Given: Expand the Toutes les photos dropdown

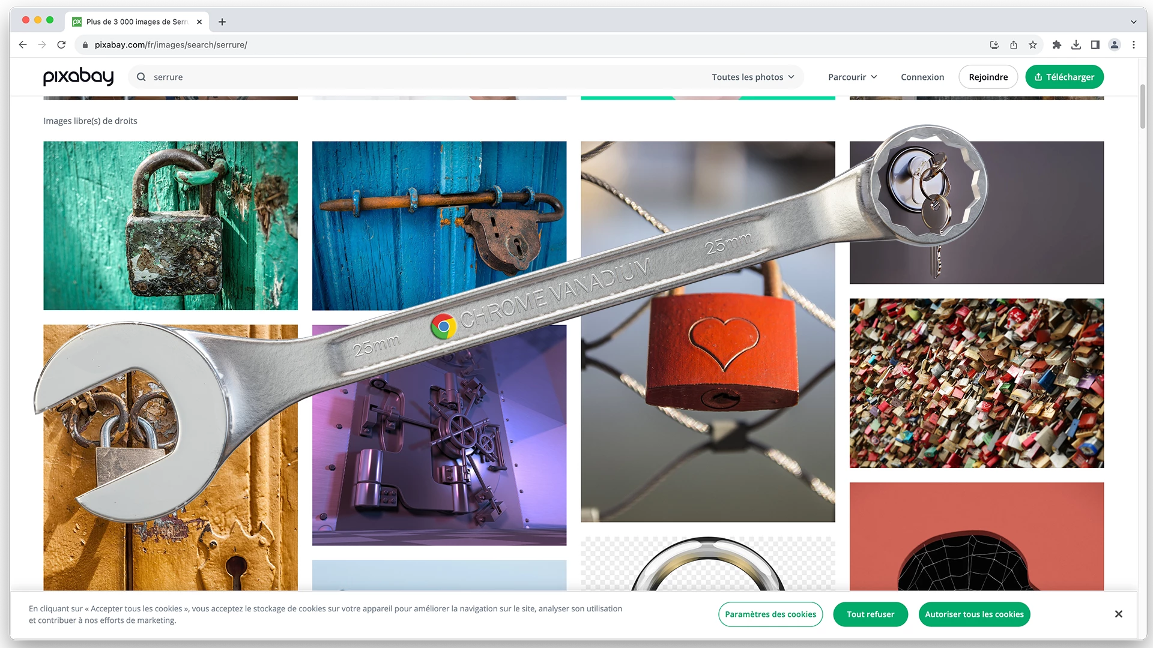Looking at the screenshot, I should (753, 77).
